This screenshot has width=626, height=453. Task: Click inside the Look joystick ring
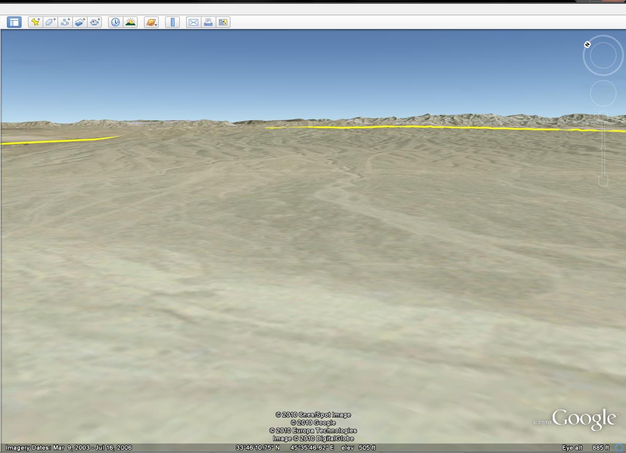pos(603,55)
